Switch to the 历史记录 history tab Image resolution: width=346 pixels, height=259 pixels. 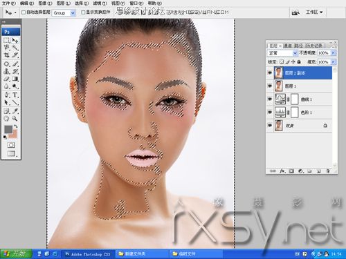314,46
